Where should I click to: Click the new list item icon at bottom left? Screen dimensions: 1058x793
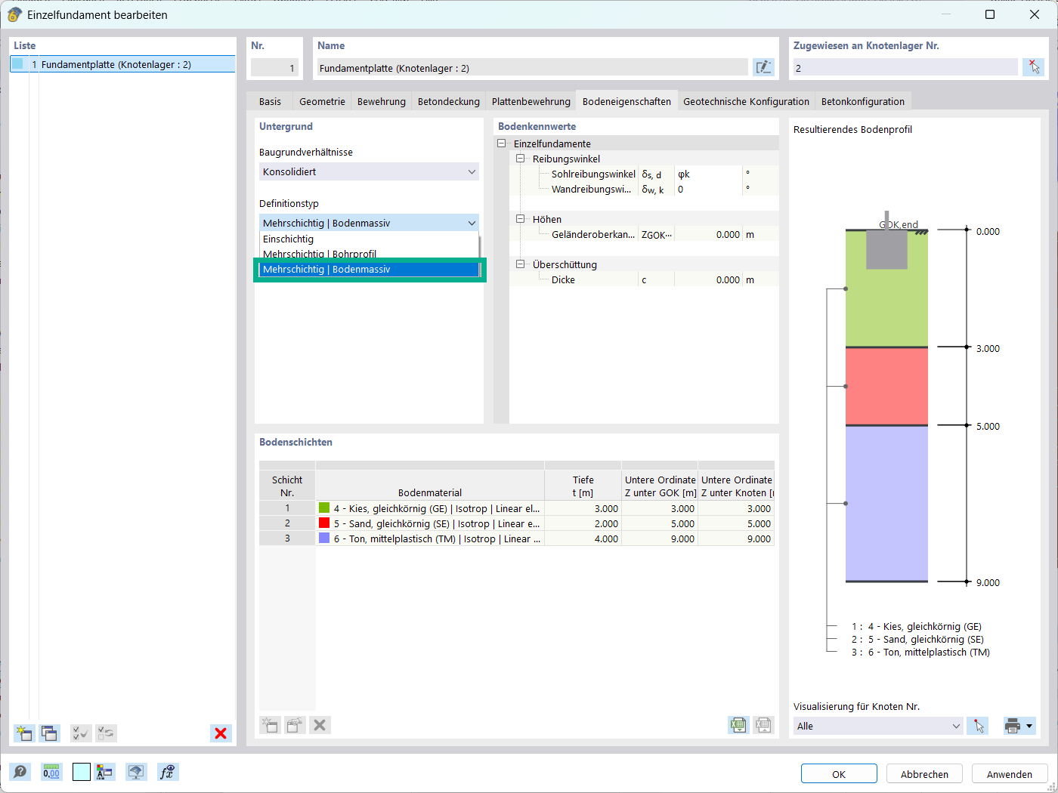pos(24,733)
